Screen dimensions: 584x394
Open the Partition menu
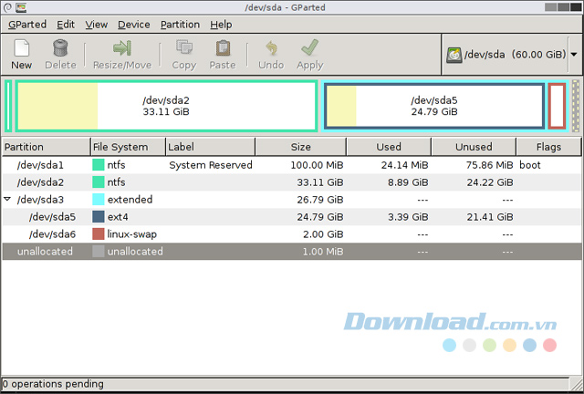coord(181,25)
